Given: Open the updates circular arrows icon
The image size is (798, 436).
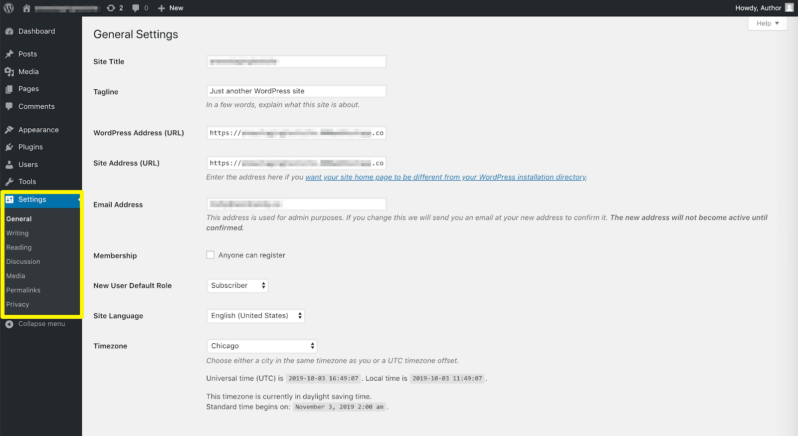Looking at the screenshot, I should [111, 8].
